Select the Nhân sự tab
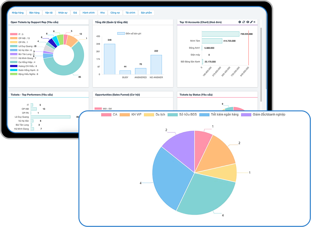311x227 pixels. (63, 13)
